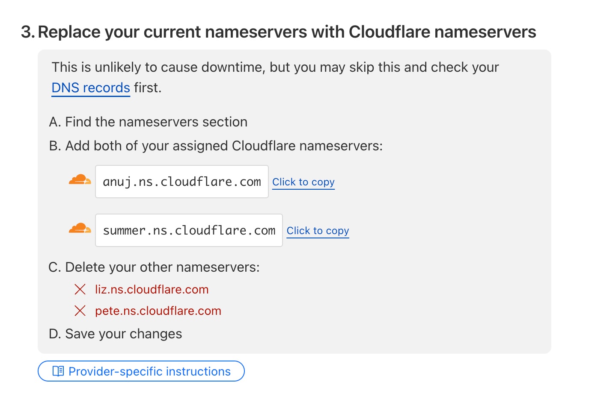Select the liz.ns.cloudflare.com text

coord(152,289)
